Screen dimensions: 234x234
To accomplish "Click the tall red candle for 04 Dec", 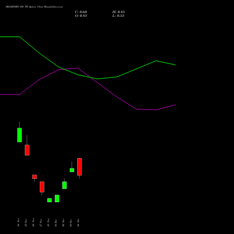I will (80, 167).
